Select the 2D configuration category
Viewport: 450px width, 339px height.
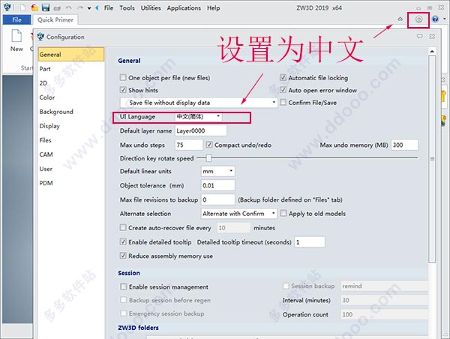pos(43,83)
